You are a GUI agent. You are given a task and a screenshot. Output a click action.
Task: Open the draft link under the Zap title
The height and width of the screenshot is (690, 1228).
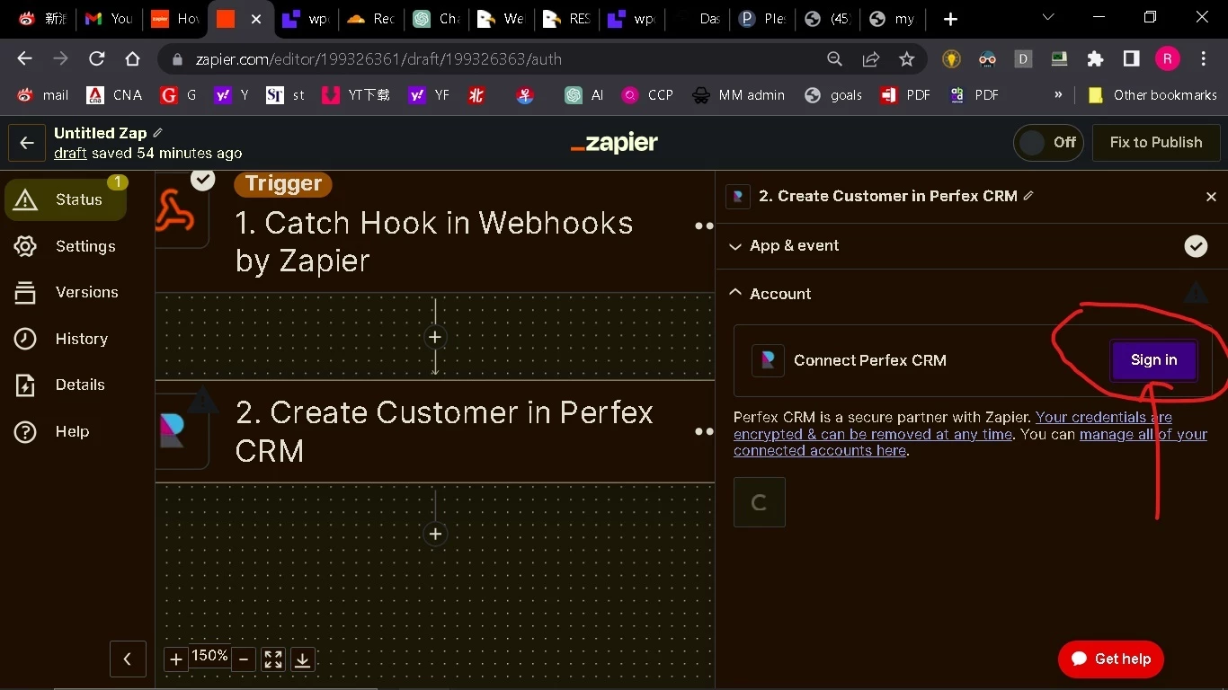click(x=70, y=153)
